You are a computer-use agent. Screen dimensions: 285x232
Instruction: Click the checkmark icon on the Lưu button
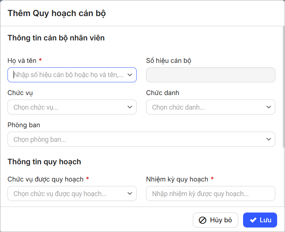[x=253, y=220]
